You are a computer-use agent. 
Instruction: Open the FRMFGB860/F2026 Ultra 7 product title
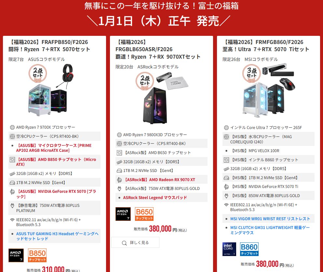coord(266,46)
